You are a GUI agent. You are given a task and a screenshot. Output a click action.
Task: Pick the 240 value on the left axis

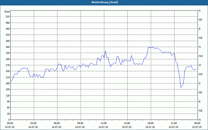click(8, 71)
